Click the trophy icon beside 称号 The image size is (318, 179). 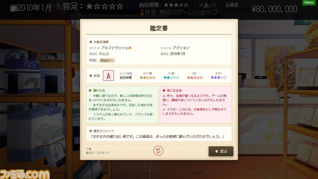coord(142,12)
